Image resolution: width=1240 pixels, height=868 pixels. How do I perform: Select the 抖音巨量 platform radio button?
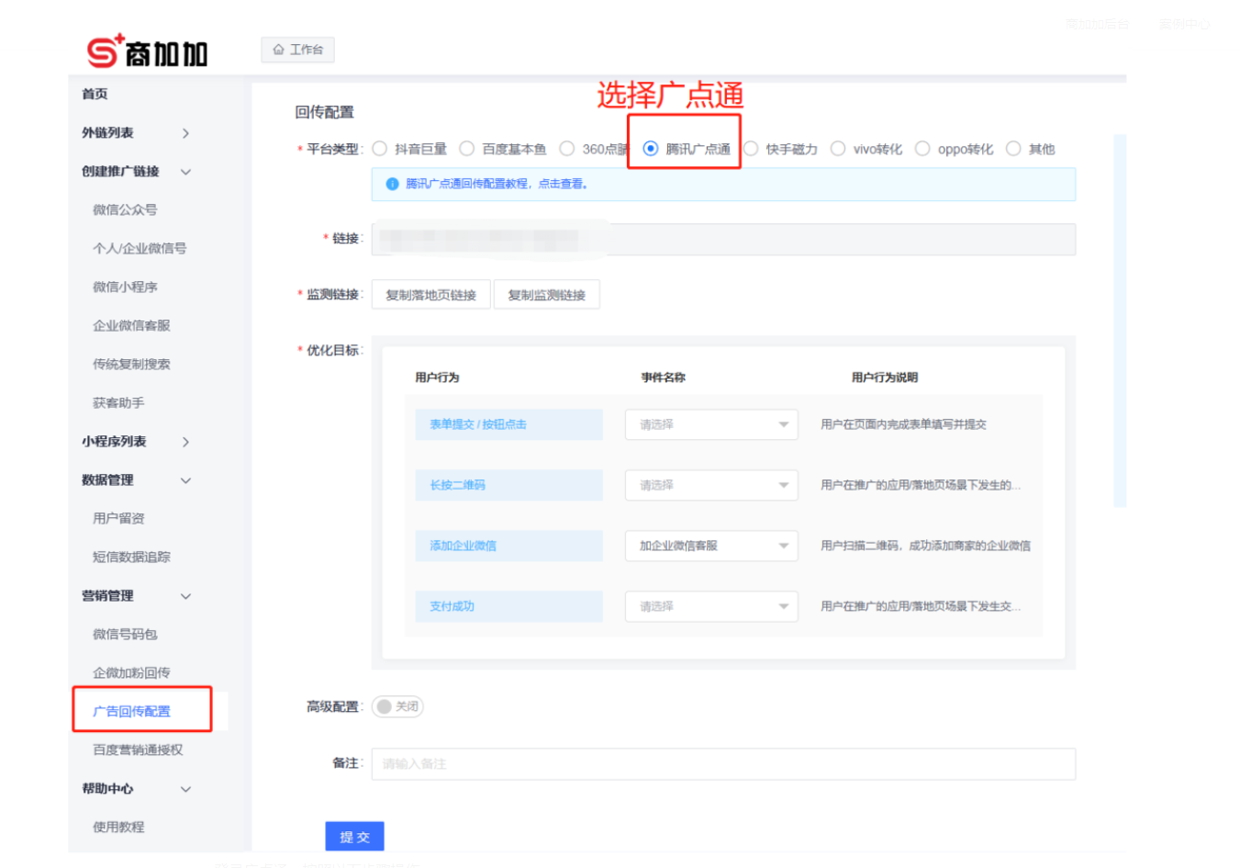(x=380, y=149)
